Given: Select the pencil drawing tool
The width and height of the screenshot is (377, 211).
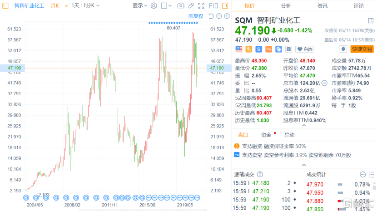Looking at the screenshot, I should tap(191, 5).
